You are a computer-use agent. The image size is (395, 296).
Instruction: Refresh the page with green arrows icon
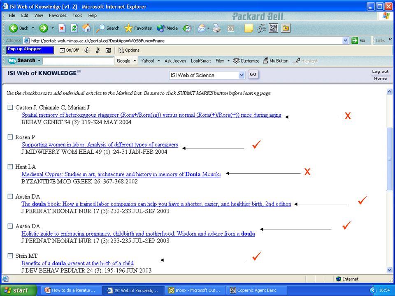tap(74, 28)
